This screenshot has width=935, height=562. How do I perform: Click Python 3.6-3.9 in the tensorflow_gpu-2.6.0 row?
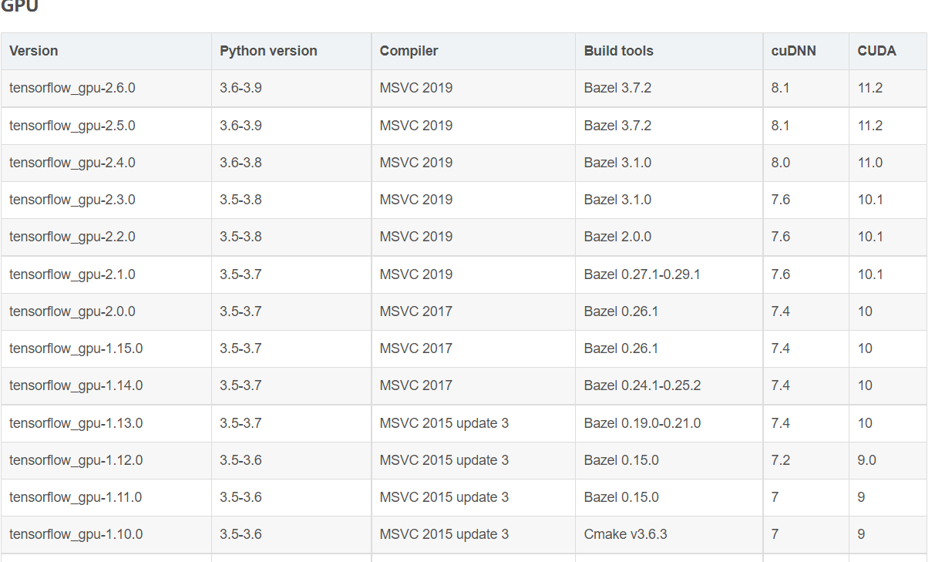[291, 89]
